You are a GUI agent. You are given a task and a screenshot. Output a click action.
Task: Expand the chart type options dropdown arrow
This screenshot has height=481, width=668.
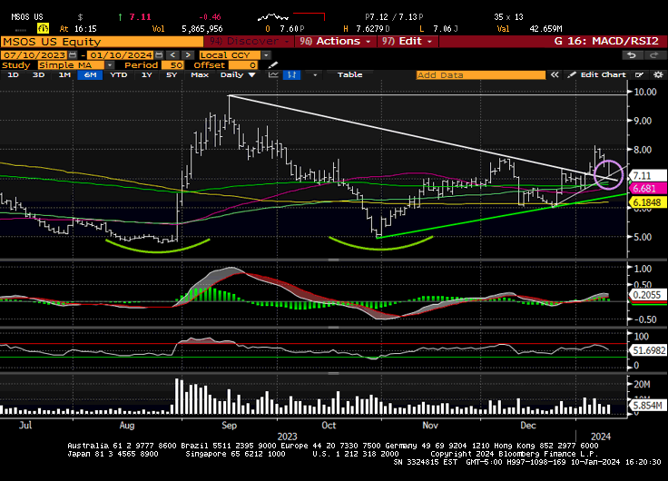coord(315,75)
